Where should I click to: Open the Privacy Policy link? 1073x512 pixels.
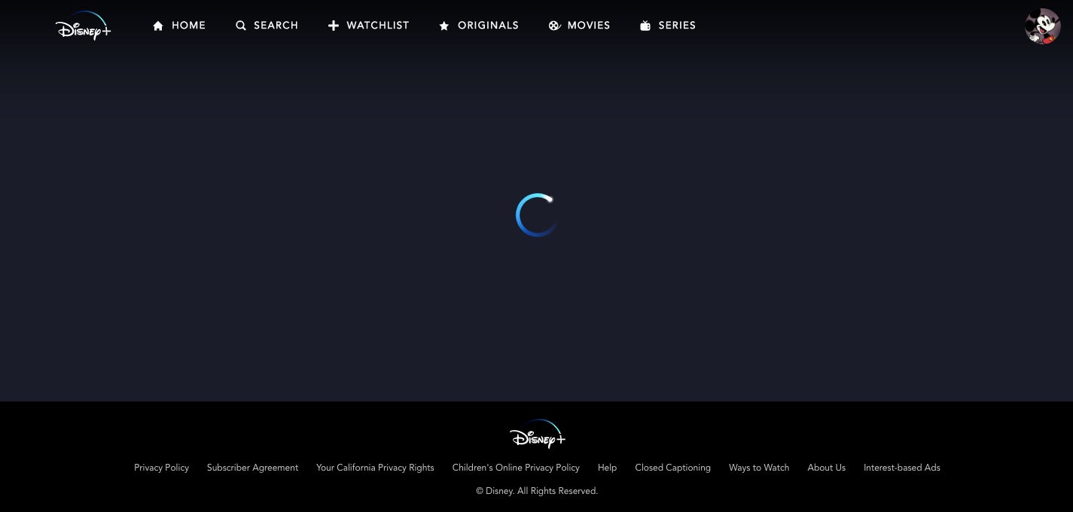pyautogui.click(x=161, y=468)
